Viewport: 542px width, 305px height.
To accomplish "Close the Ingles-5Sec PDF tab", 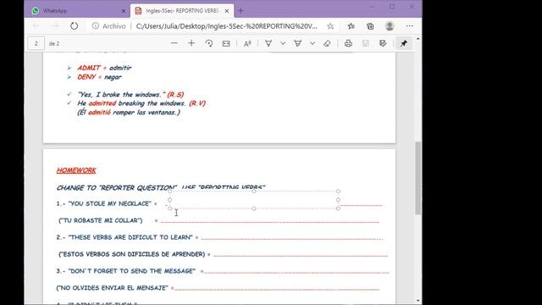I will (x=227, y=11).
